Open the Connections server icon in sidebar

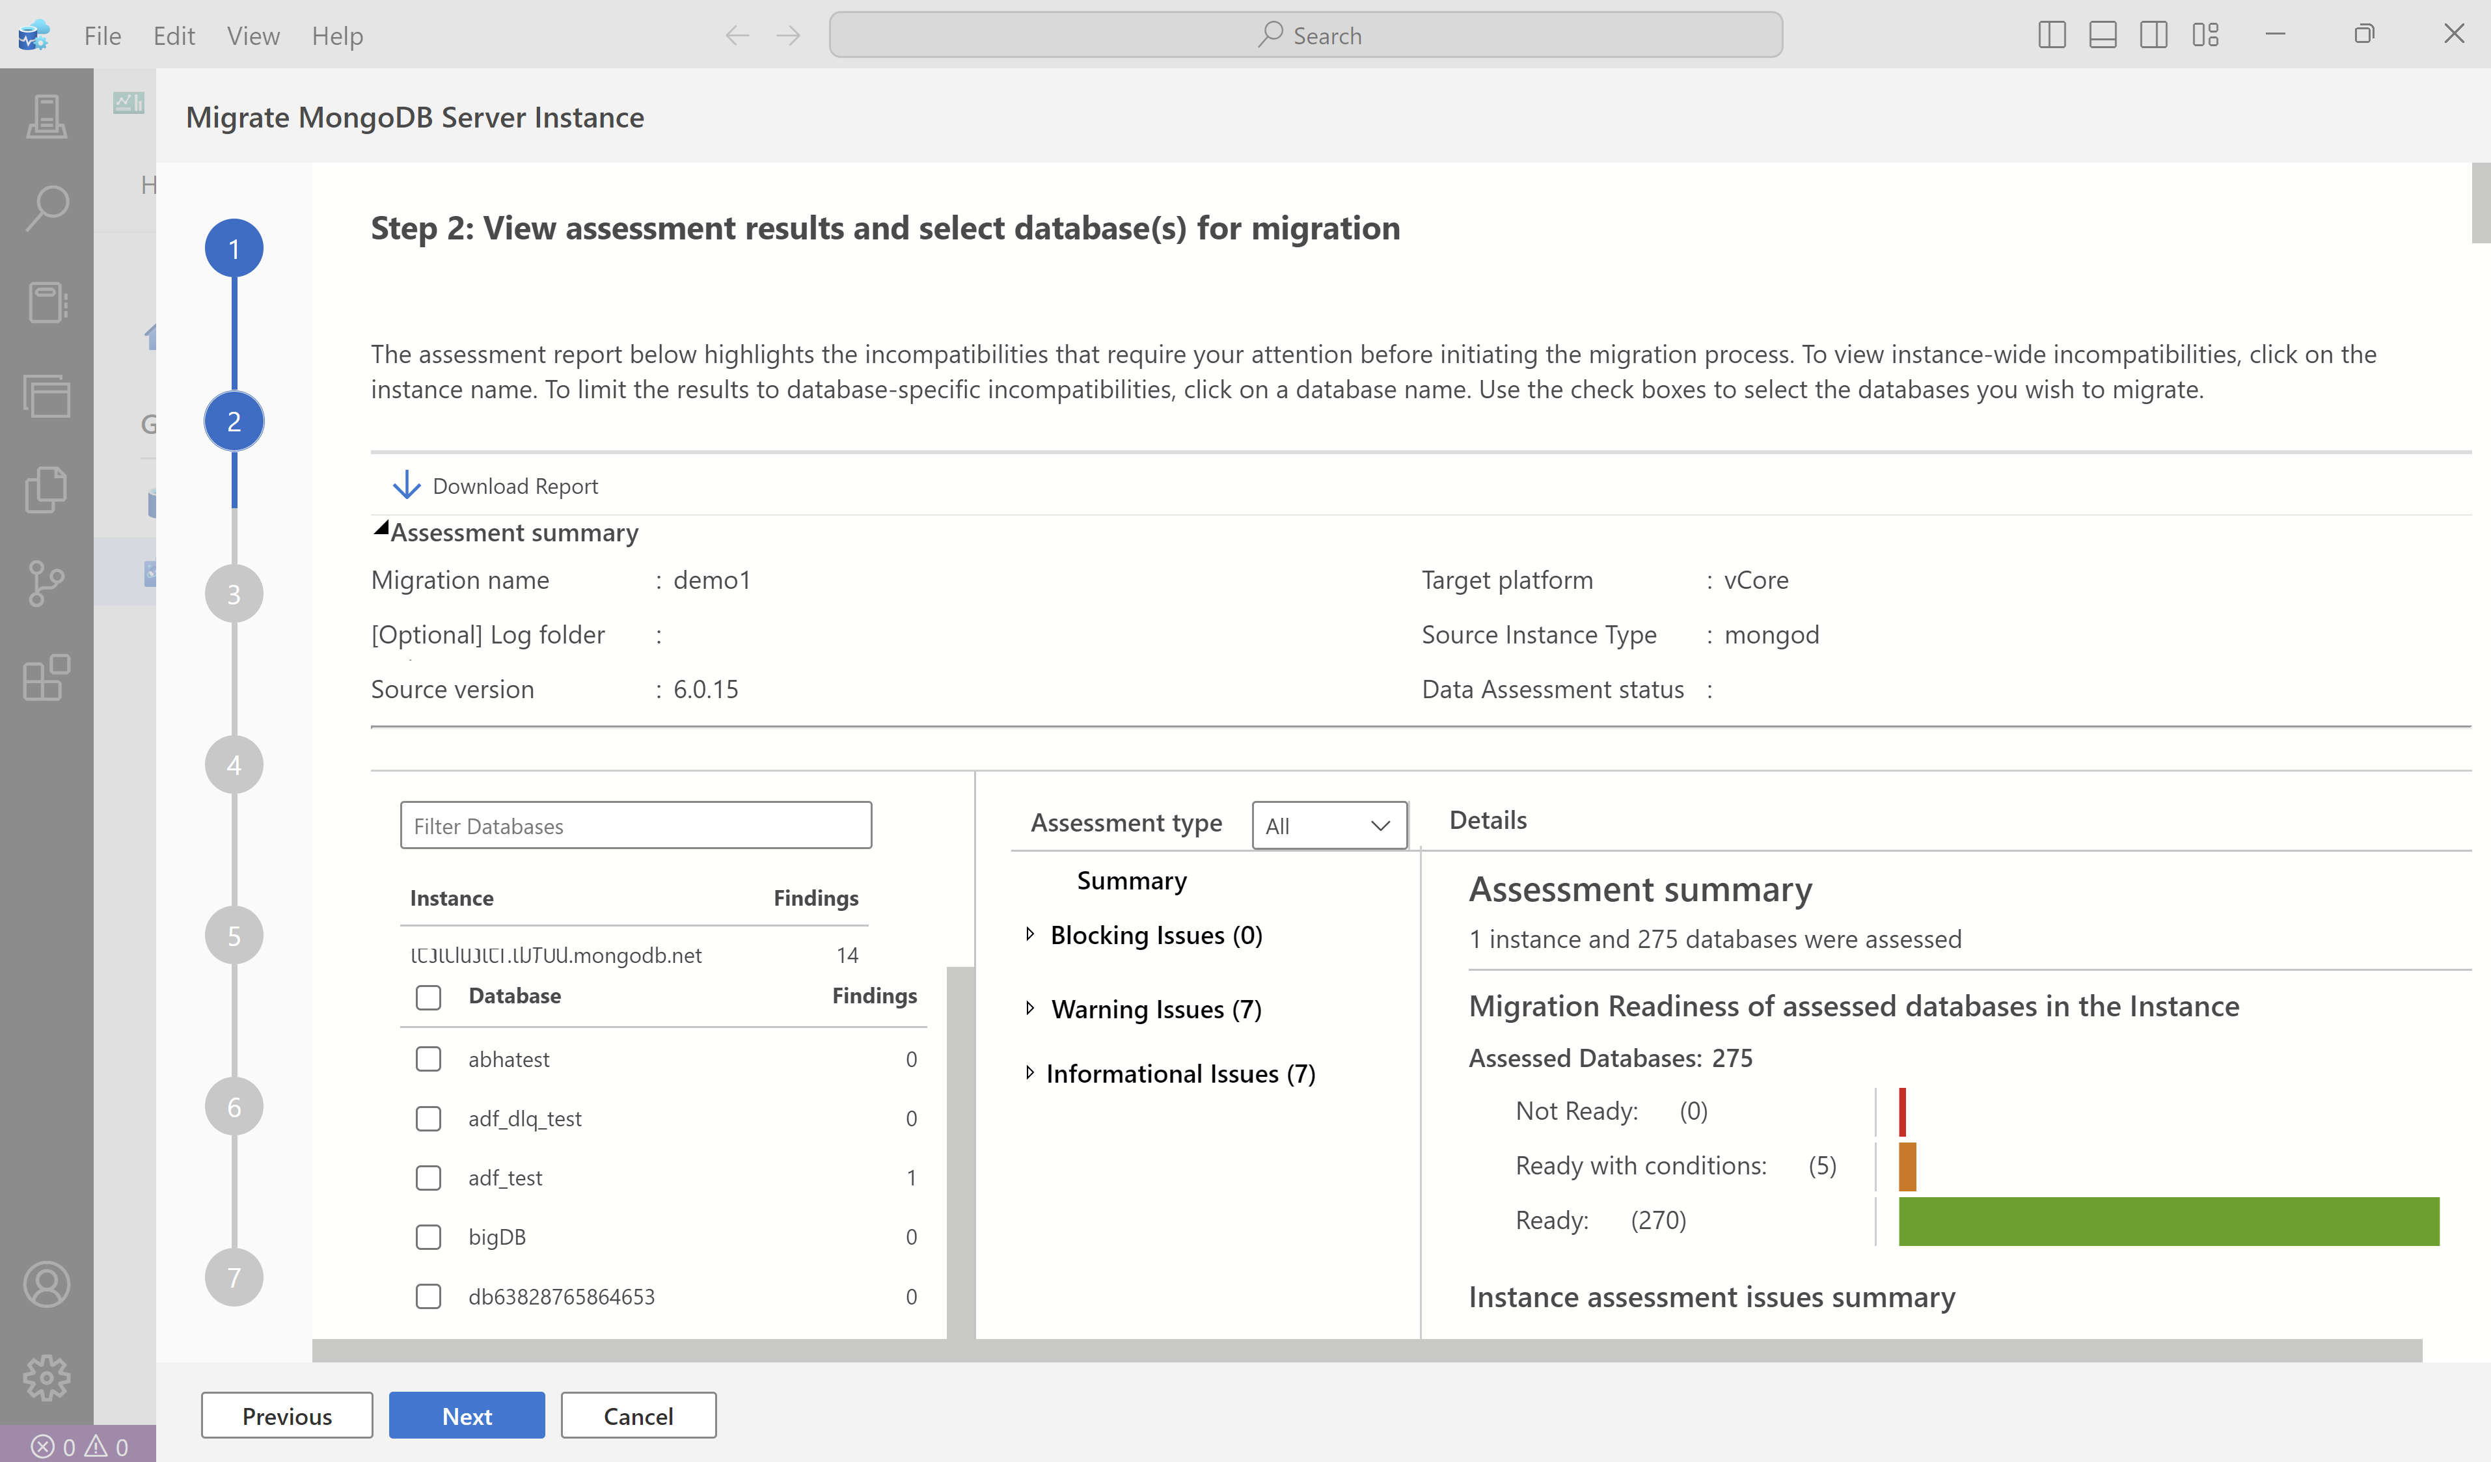pos(46,116)
